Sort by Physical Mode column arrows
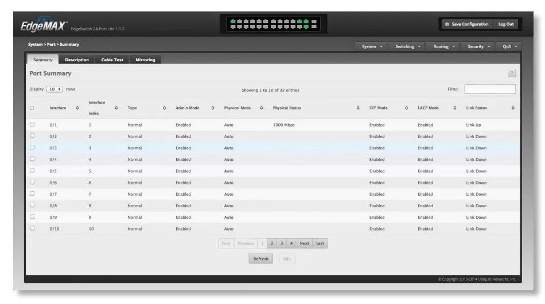The width and height of the screenshot is (545, 304). point(262,108)
